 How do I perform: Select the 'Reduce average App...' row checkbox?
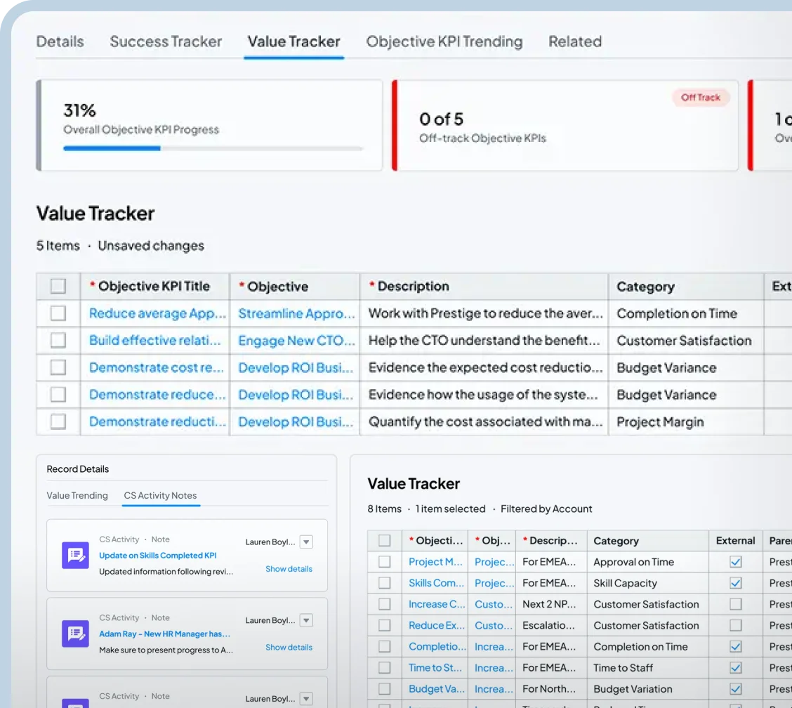coord(58,313)
